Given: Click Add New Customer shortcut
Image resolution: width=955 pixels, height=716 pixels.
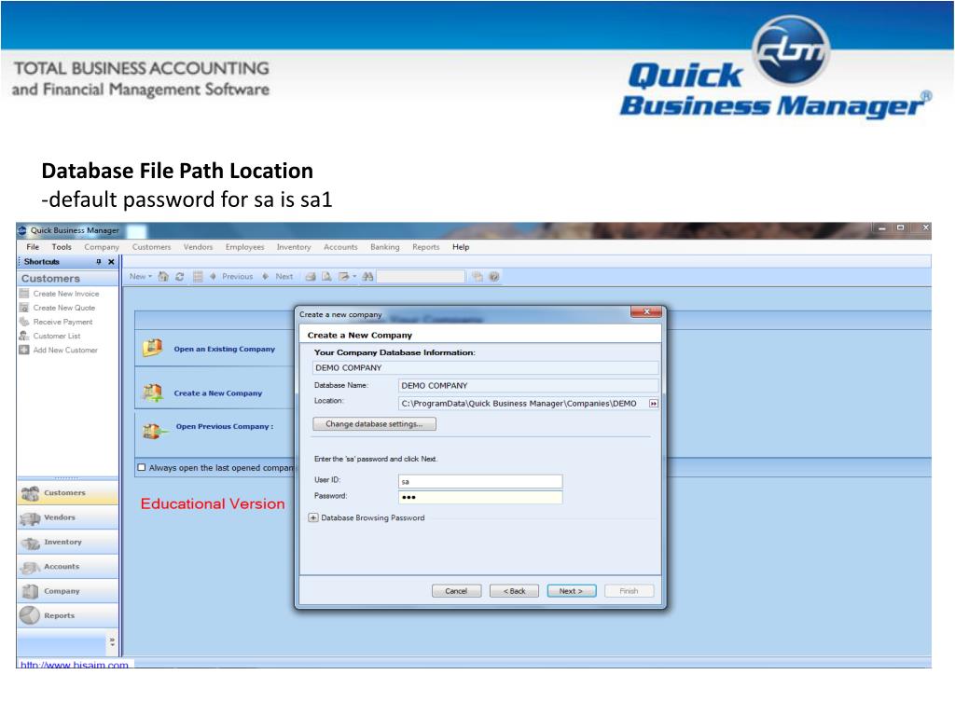Looking at the screenshot, I should [65, 351].
